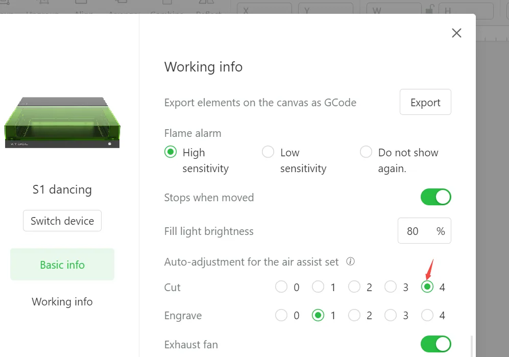The height and width of the screenshot is (357, 509).
Task: Set Engrave air assist to 2
Action: point(354,315)
